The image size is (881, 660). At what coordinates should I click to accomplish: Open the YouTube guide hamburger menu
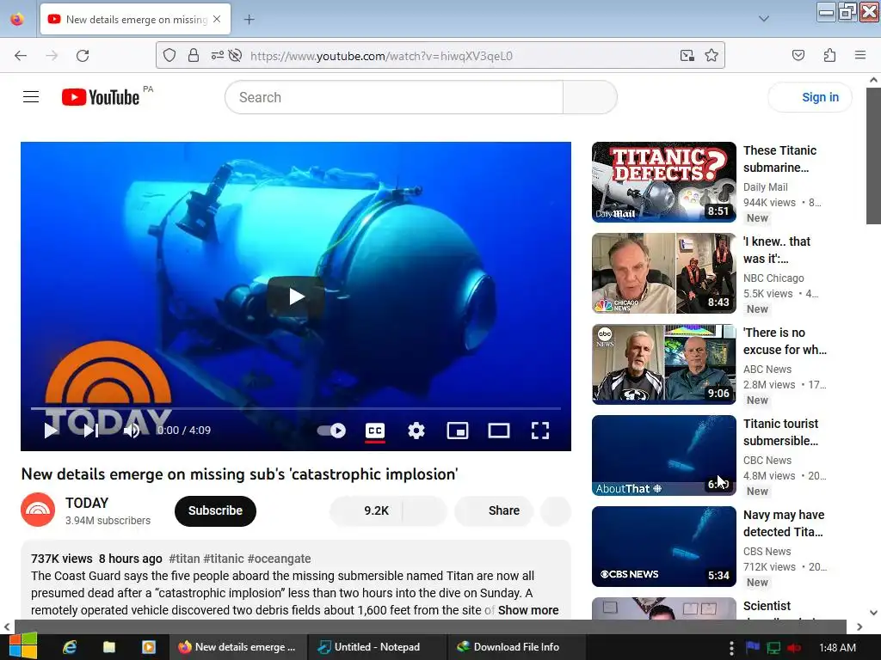point(31,97)
